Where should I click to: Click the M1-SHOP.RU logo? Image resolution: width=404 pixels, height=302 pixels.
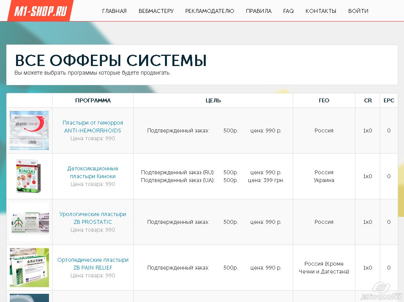(40, 11)
